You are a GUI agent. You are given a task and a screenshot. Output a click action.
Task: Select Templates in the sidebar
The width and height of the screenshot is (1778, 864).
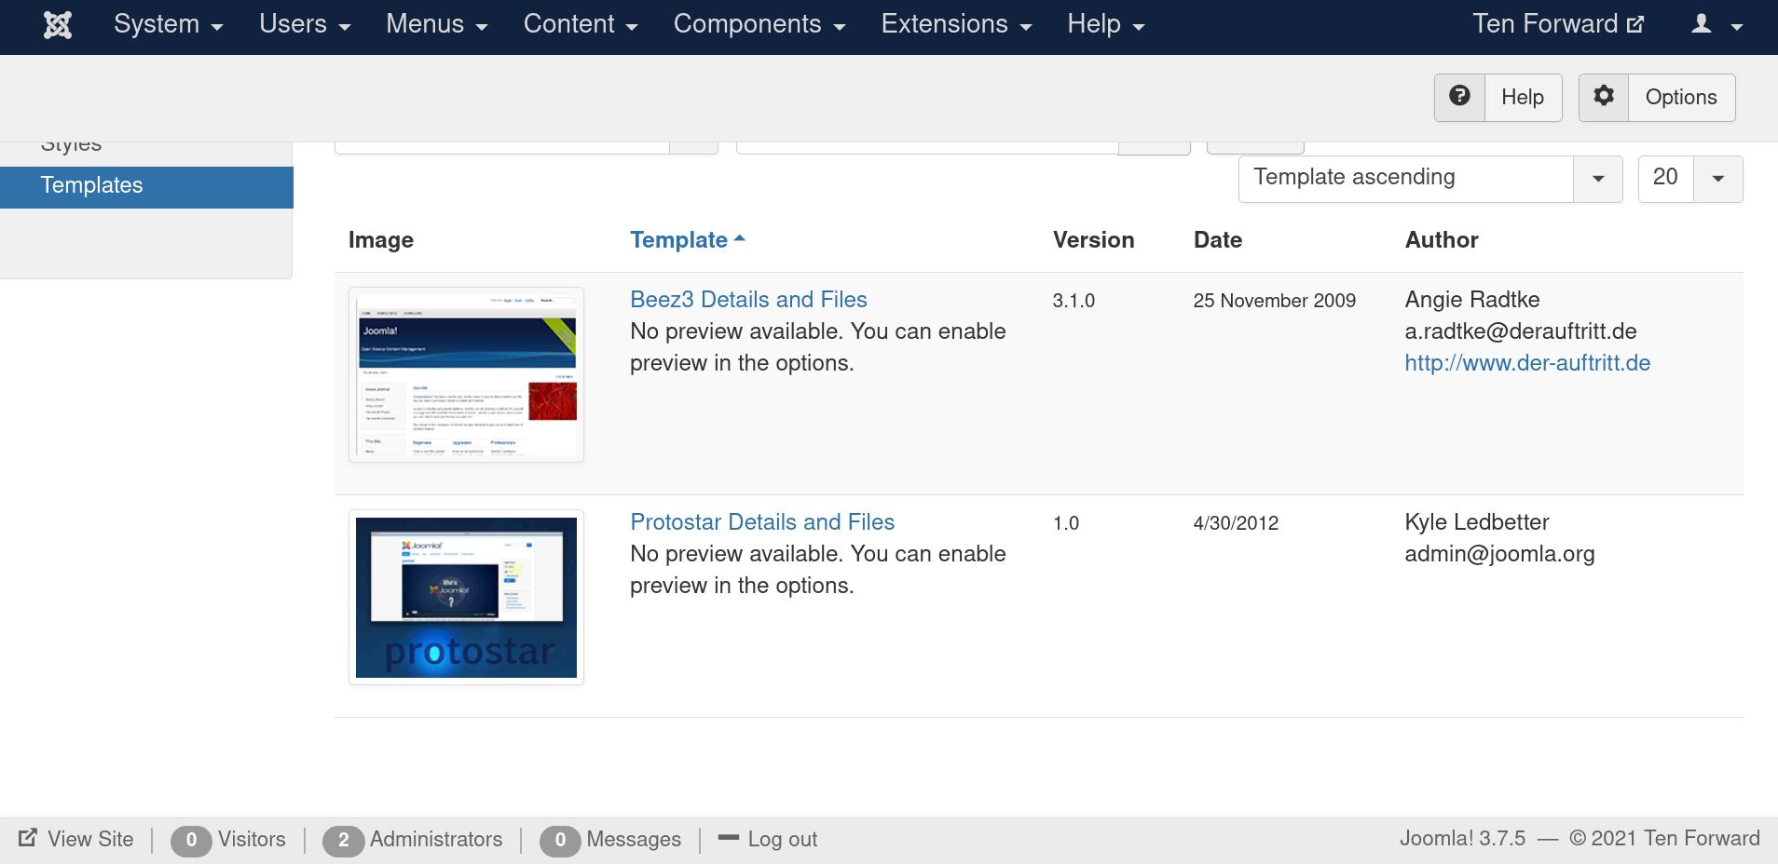tap(92, 186)
